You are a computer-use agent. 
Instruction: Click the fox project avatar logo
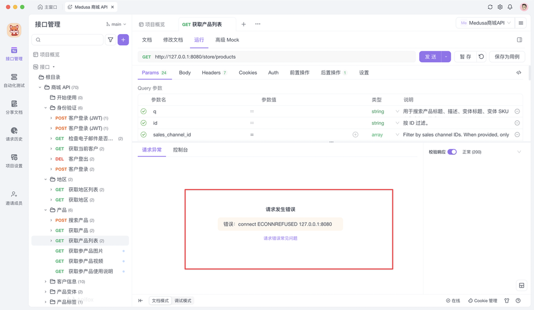point(14,30)
